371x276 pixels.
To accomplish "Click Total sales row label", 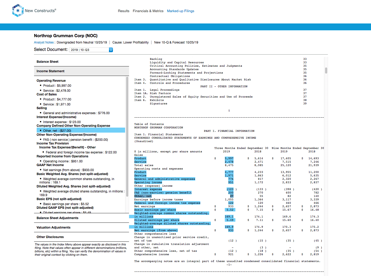I will [x=144, y=165].
